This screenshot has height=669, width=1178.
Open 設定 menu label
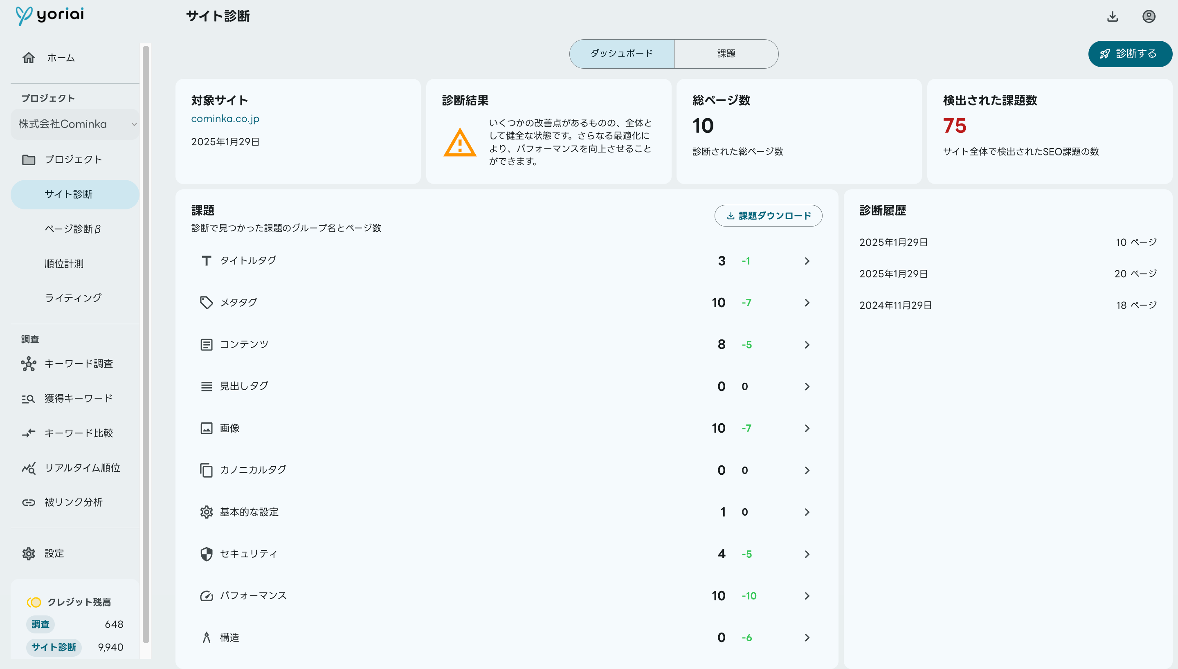point(54,554)
